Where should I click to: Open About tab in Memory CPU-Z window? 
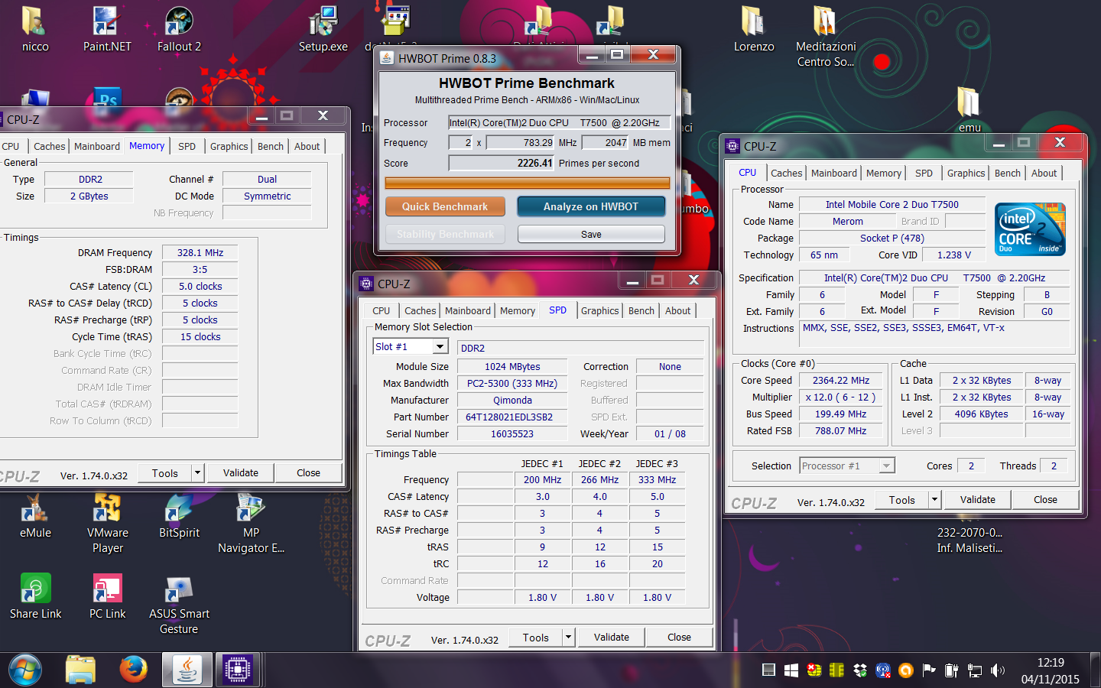307,147
